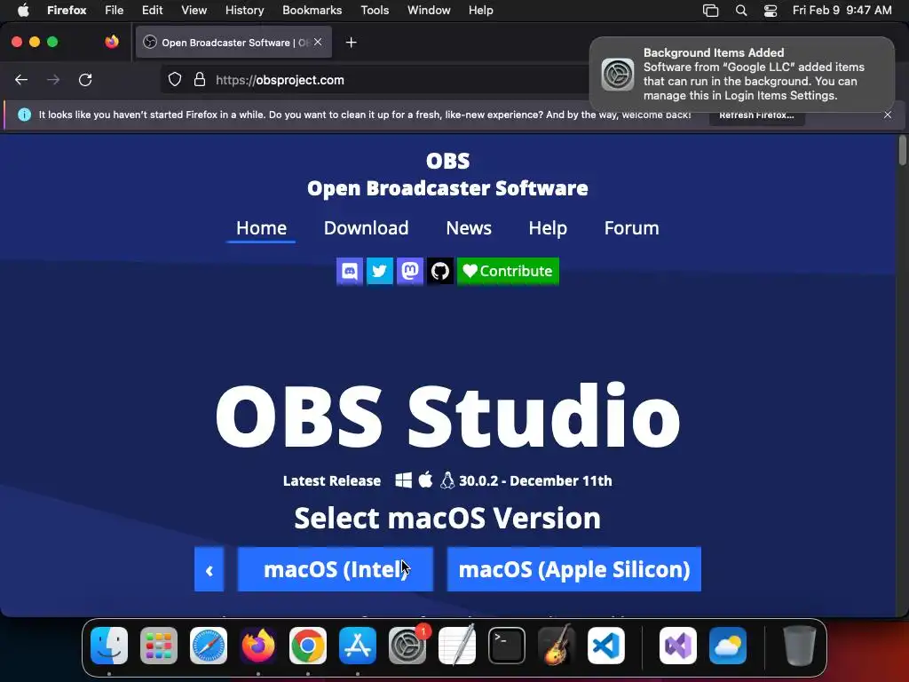Open Control Center icon
Viewport: 909px width, 682px height.
click(x=771, y=11)
